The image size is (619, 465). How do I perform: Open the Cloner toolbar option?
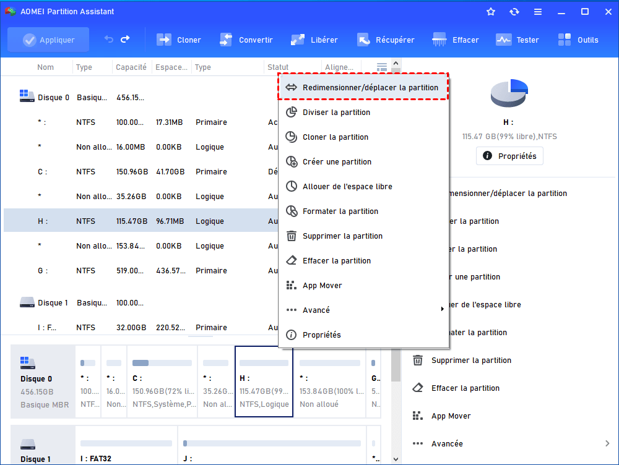pos(179,40)
